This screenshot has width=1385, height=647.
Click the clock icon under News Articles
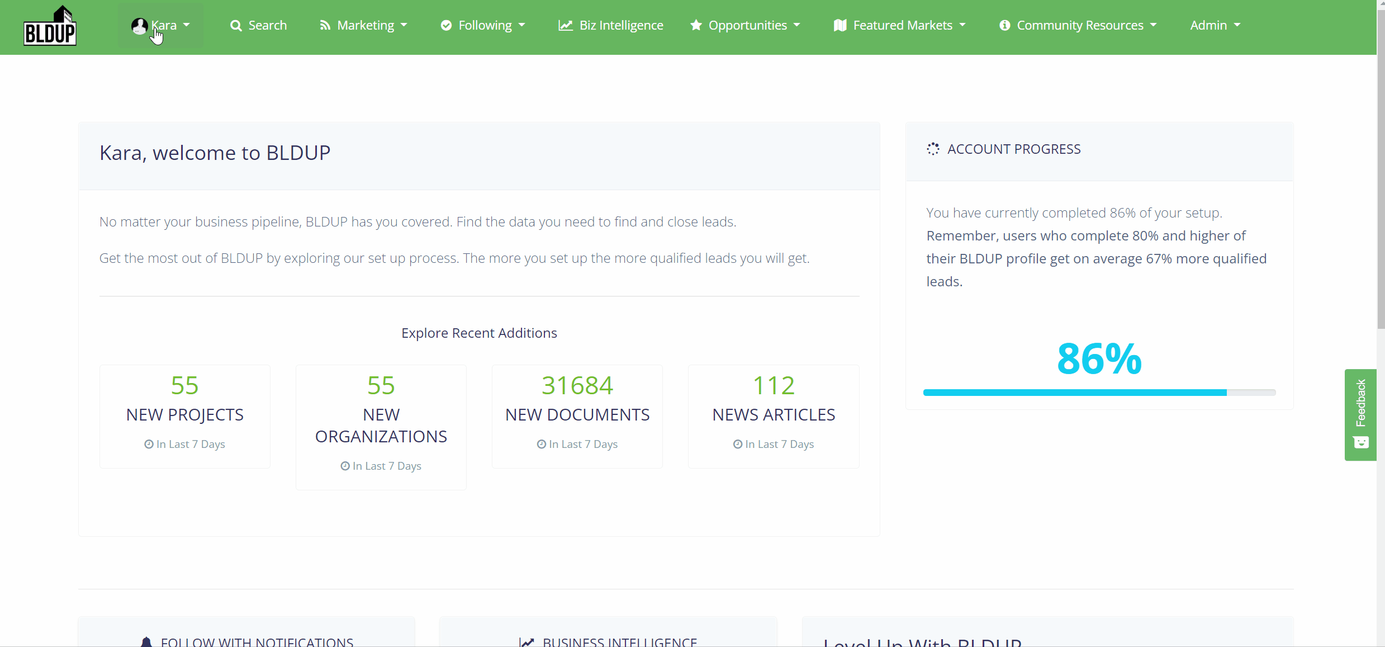click(738, 444)
